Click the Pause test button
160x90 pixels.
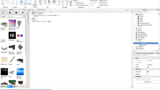[45, 2]
